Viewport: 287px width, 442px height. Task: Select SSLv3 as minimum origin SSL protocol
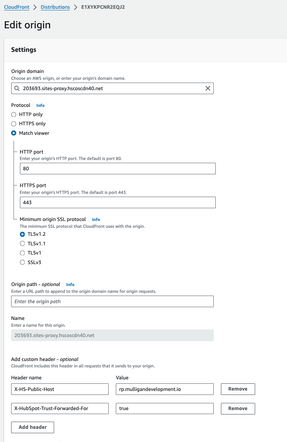[x=22, y=262]
